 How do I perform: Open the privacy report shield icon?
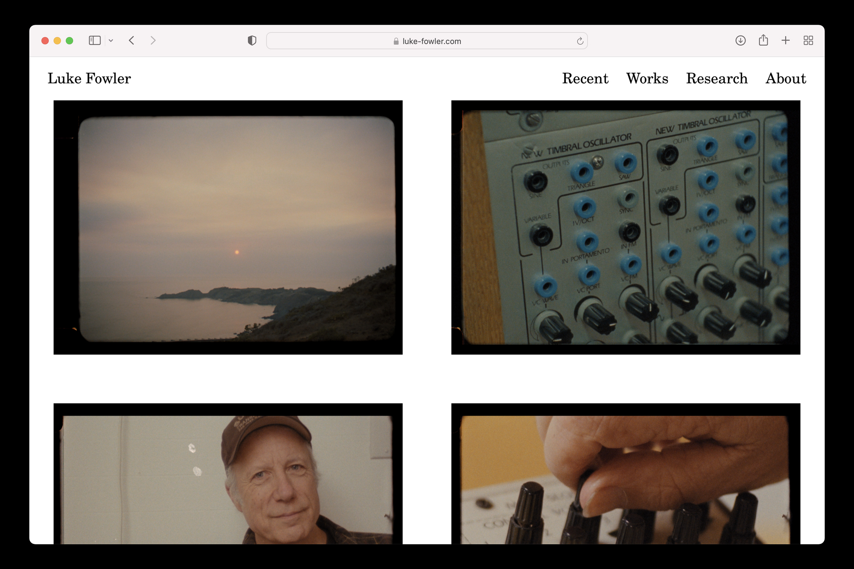(x=252, y=41)
